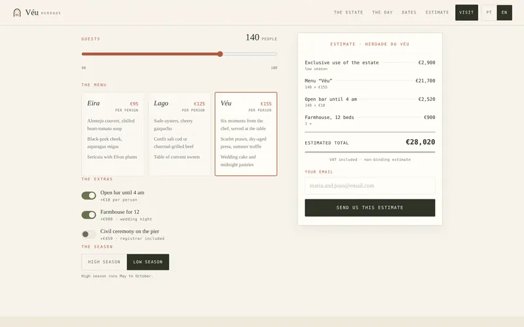Click the Menu "Véu" estimate line
Image resolution: width=524 pixels, height=327 pixels.
[x=370, y=84]
